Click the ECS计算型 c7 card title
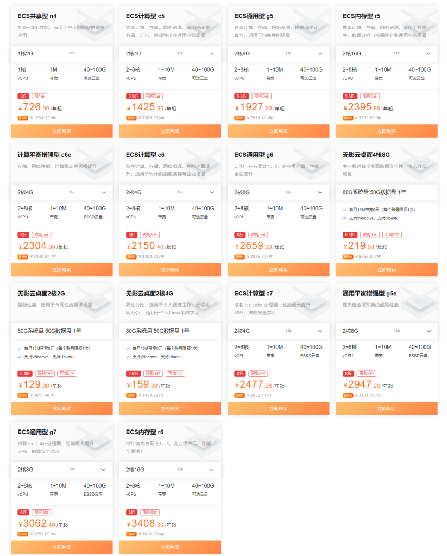 (x=253, y=294)
